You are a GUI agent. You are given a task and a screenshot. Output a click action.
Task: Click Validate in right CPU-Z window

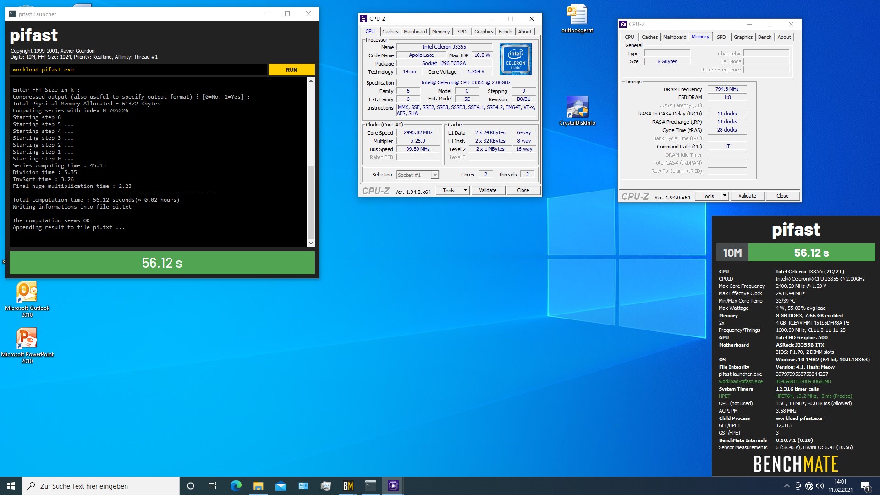click(747, 196)
